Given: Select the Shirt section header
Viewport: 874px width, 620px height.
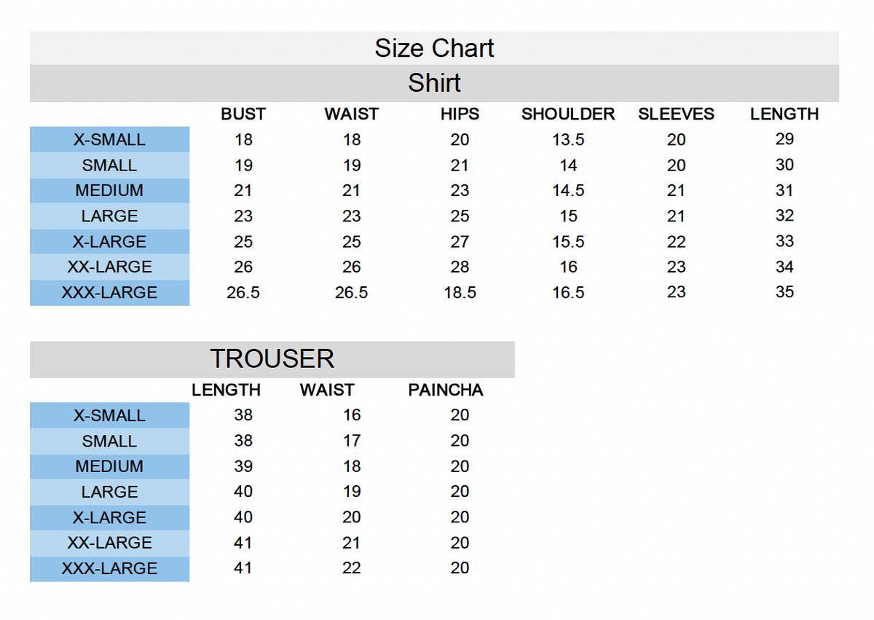Looking at the screenshot, I should pyautogui.click(x=434, y=83).
